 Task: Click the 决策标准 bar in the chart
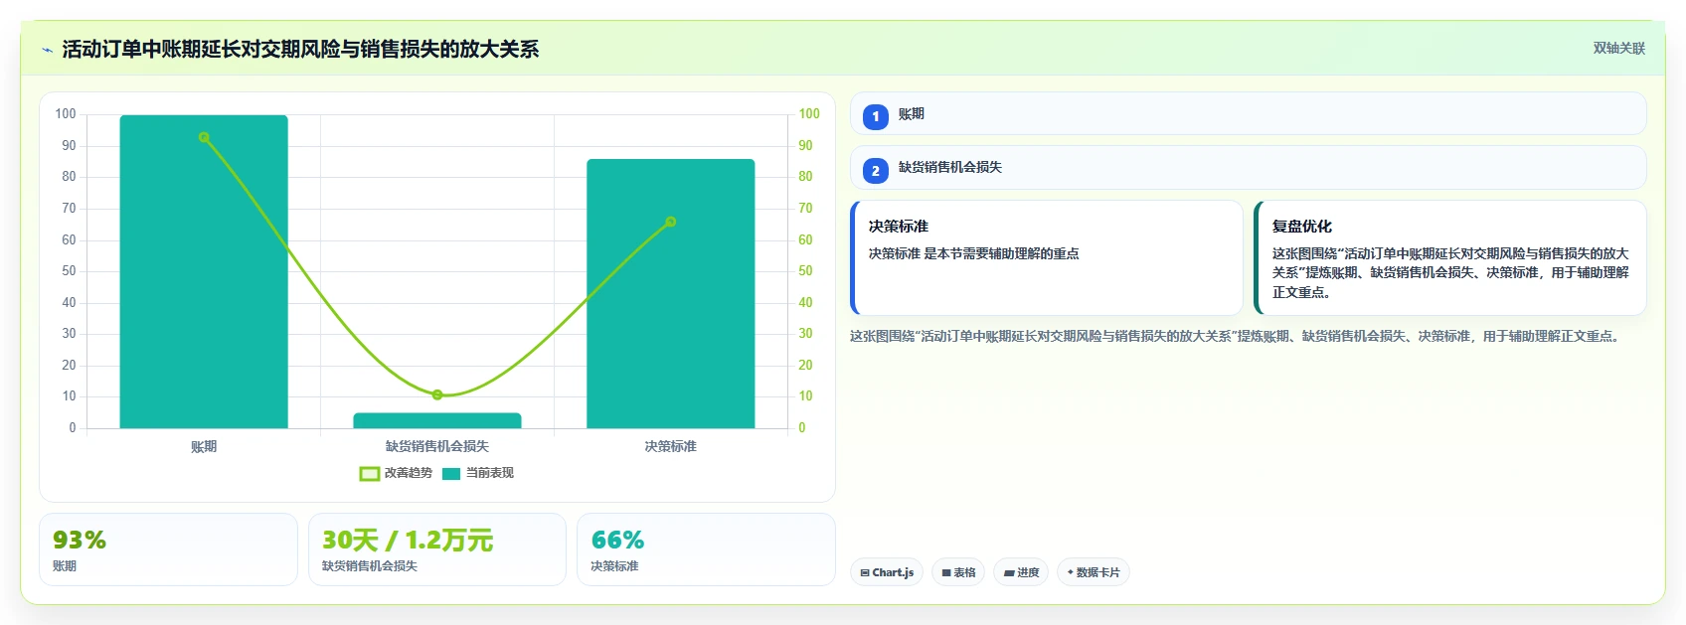(671, 293)
